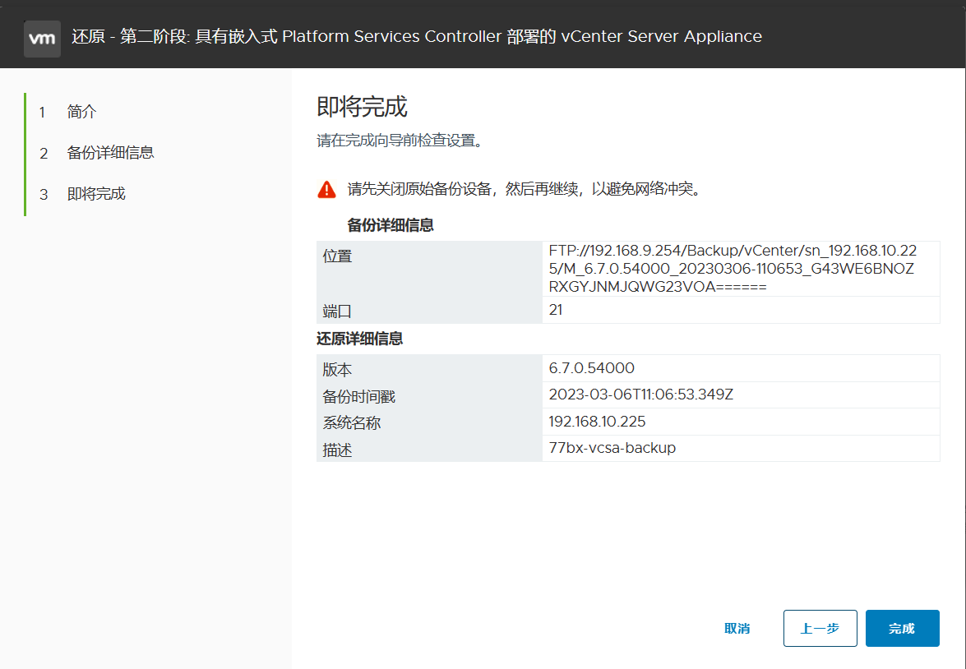The height and width of the screenshot is (669, 966).
Task: Click the 取消 button to abort
Action: 737,628
